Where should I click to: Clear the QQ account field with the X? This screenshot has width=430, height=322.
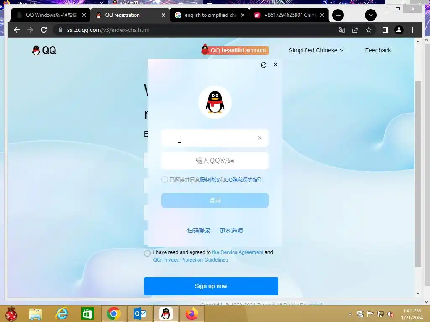pos(260,138)
